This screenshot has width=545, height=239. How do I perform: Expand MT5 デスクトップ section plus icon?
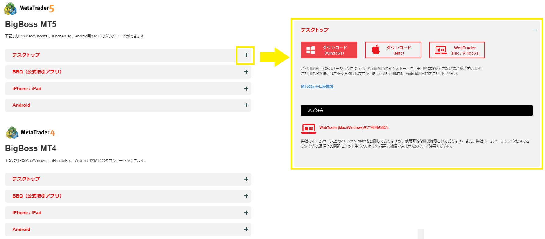(246, 55)
